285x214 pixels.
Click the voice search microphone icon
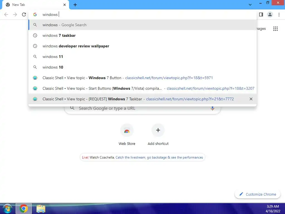tap(212, 108)
